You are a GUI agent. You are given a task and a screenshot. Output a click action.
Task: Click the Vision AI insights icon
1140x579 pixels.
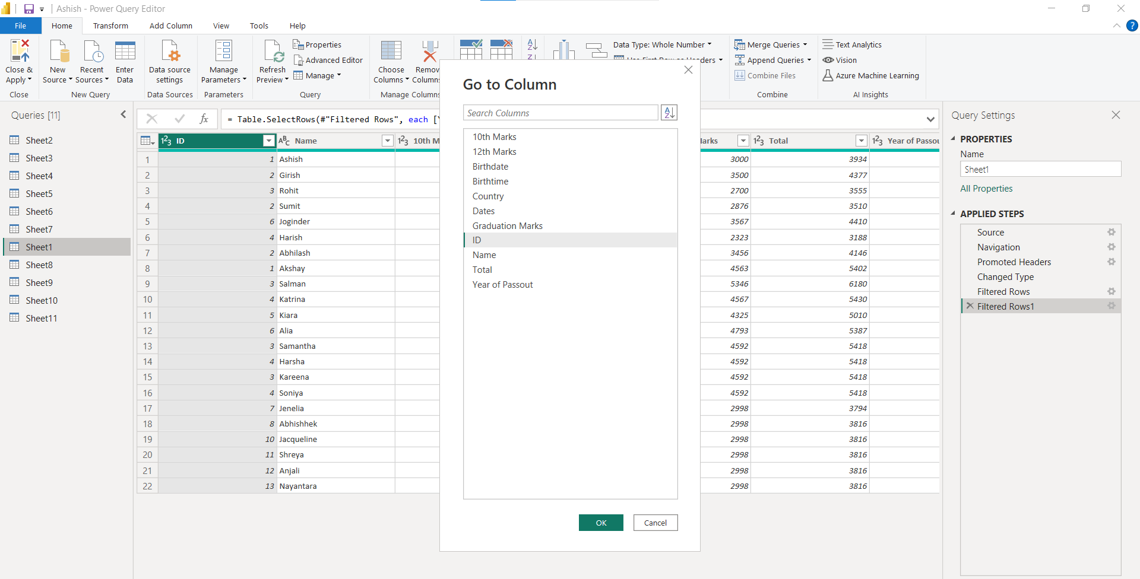[x=828, y=60]
